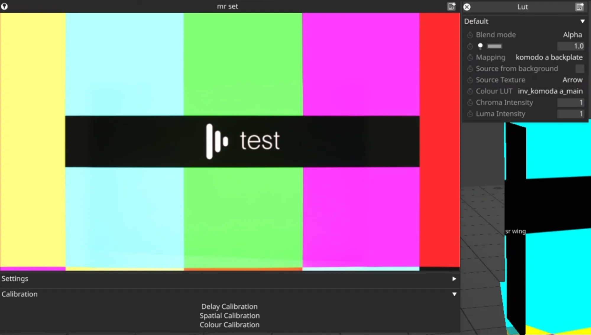Click the stopwatch icon for Luma Intensity
This screenshot has height=335, width=591.
[470, 114]
